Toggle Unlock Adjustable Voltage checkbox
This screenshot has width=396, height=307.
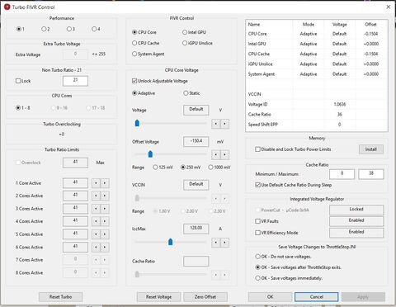tap(134, 81)
